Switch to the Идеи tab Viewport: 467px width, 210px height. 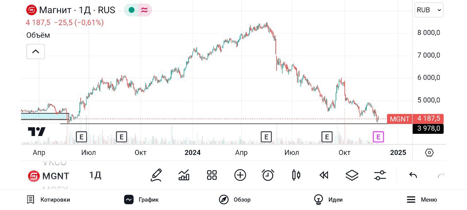(328, 199)
